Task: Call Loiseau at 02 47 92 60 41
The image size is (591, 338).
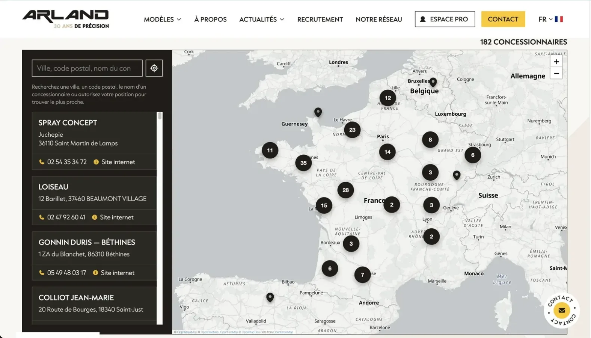Action: [62, 217]
